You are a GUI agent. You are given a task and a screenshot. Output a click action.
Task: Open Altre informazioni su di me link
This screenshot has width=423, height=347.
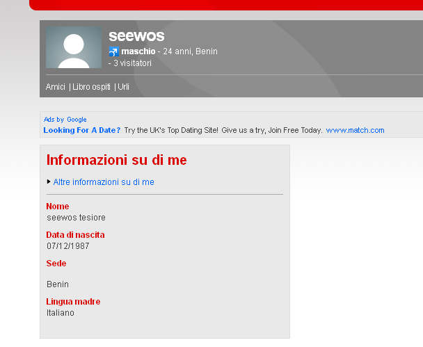coord(104,182)
